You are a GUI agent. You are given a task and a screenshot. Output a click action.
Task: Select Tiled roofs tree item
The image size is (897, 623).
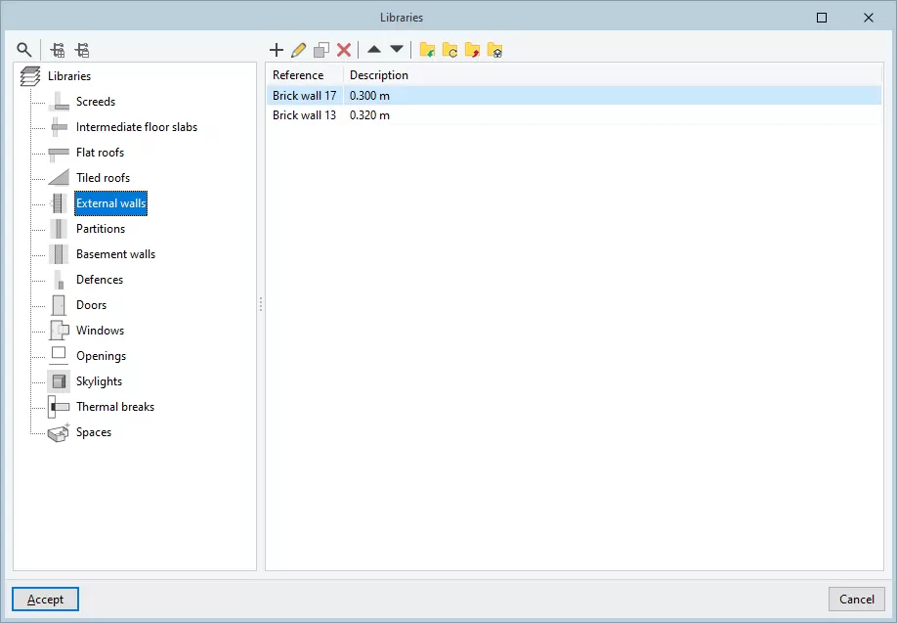(x=103, y=178)
